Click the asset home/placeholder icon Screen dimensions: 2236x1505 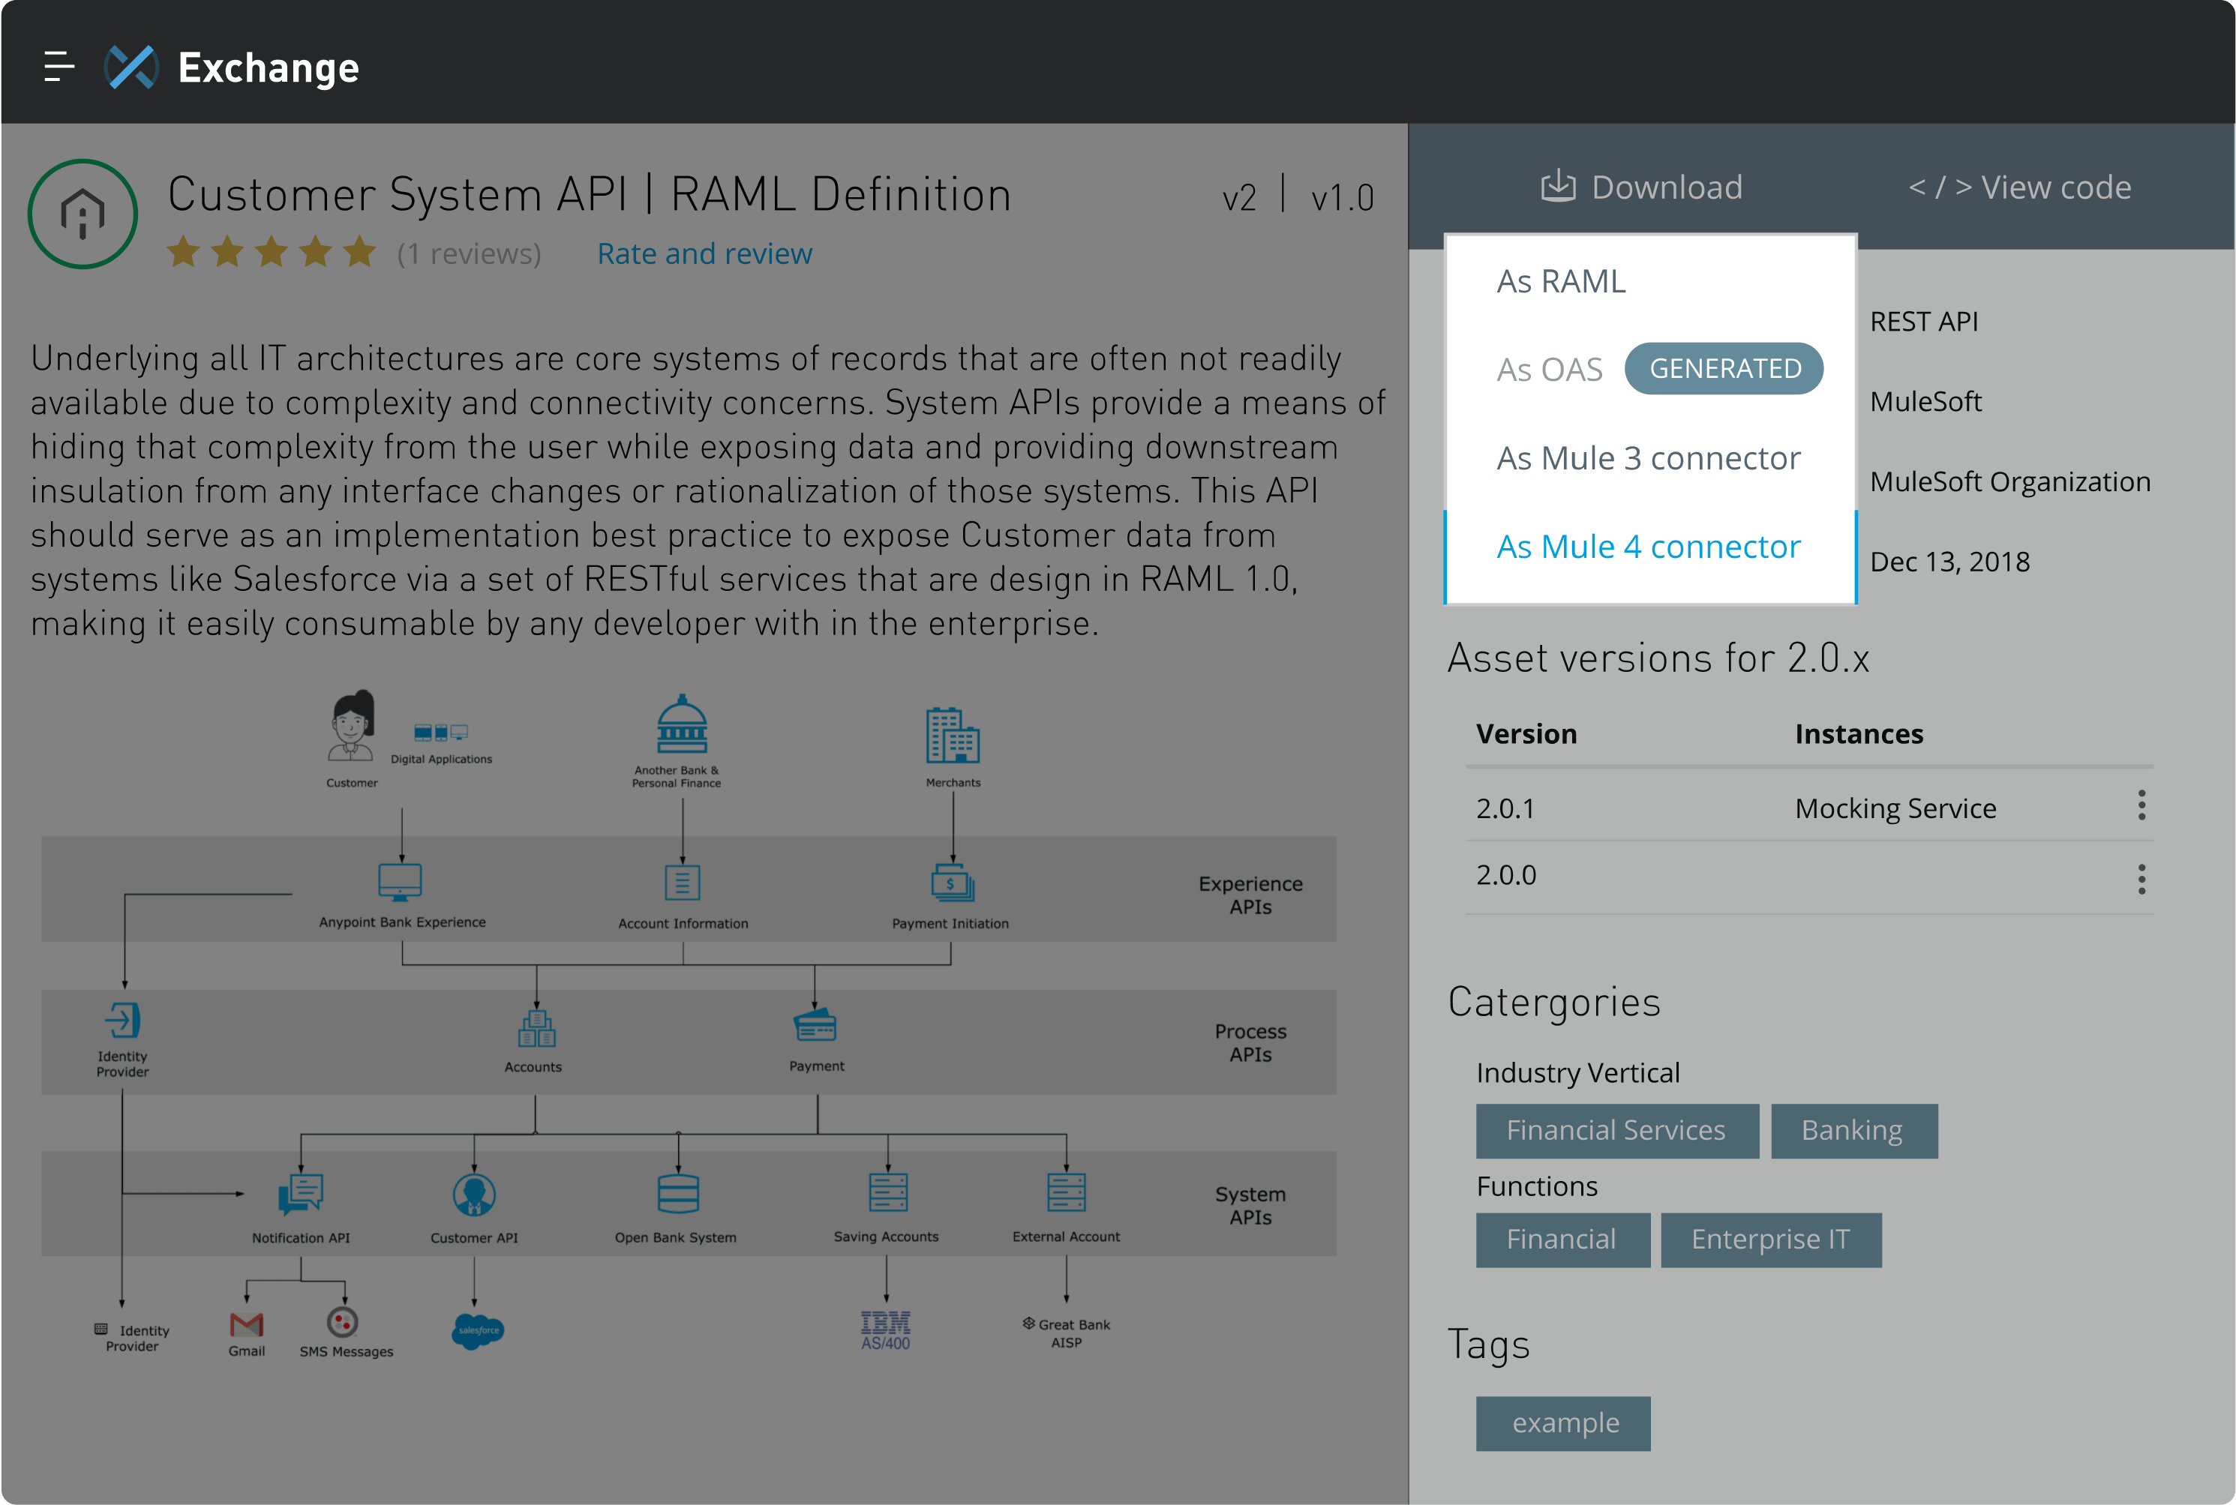(x=83, y=211)
